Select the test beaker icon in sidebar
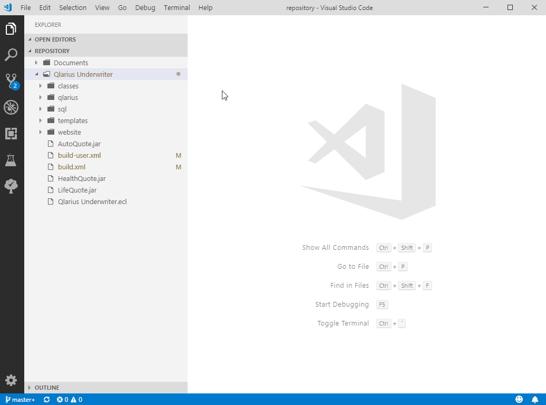This screenshot has width=546, height=405. 12,160
